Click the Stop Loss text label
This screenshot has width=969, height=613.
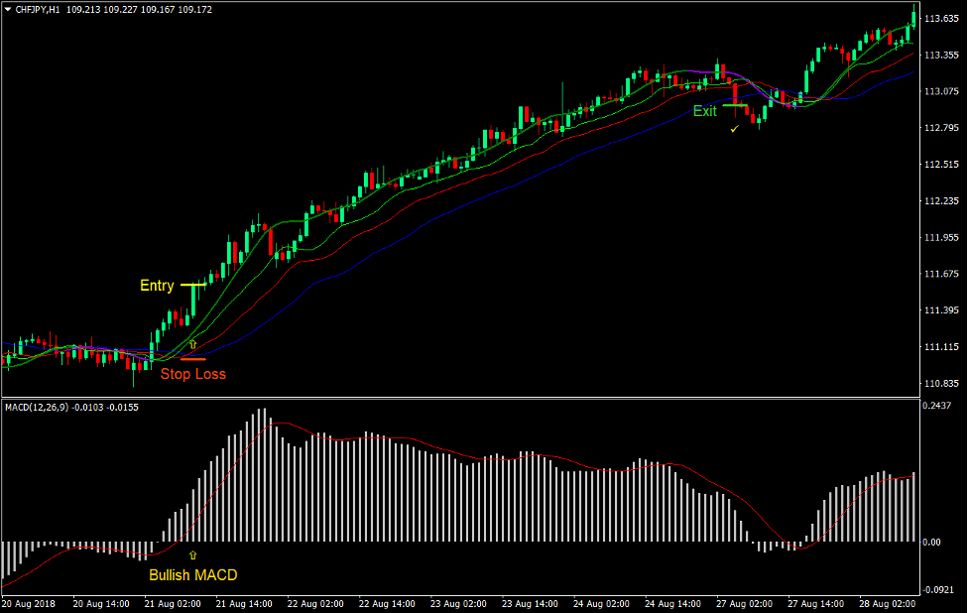(x=192, y=374)
